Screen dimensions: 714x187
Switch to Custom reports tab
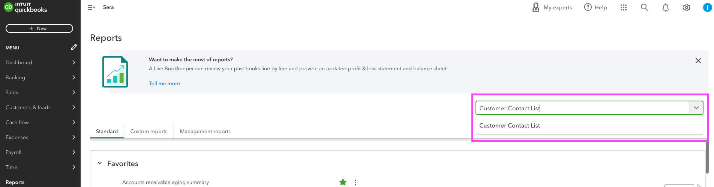149,131
